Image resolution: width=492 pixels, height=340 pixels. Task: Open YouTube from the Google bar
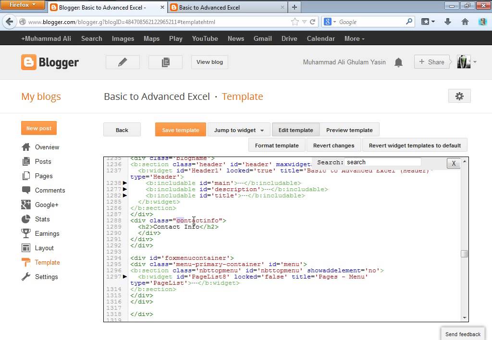pyautogui.click(x=205, y=38)
